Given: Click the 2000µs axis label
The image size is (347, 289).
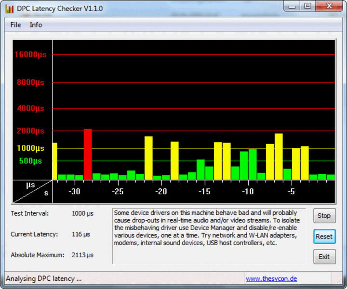Looking at the screenshot, I should [x=30, y=131].
